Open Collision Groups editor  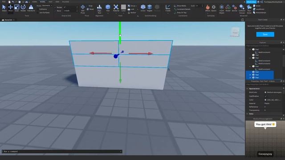[x=242, y=9]
